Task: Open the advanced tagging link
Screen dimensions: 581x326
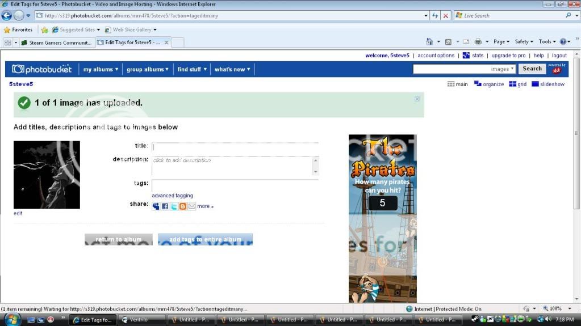Action: tap(172, 196)
